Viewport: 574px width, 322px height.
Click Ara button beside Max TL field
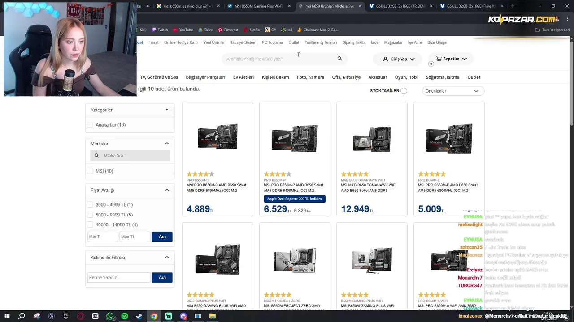pyautogui.click(x=162, y=237)
